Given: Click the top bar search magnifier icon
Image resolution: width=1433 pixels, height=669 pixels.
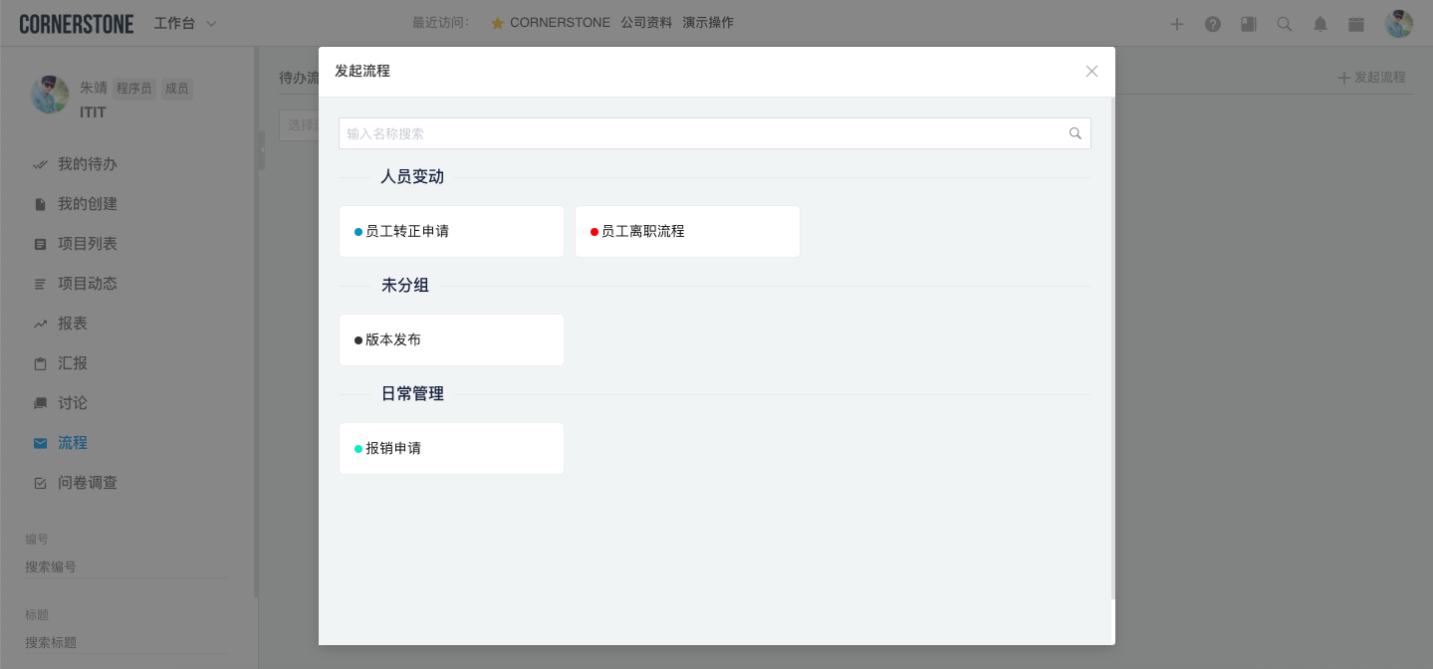Looking at the screenshot, I should (x=1285, y=24).
